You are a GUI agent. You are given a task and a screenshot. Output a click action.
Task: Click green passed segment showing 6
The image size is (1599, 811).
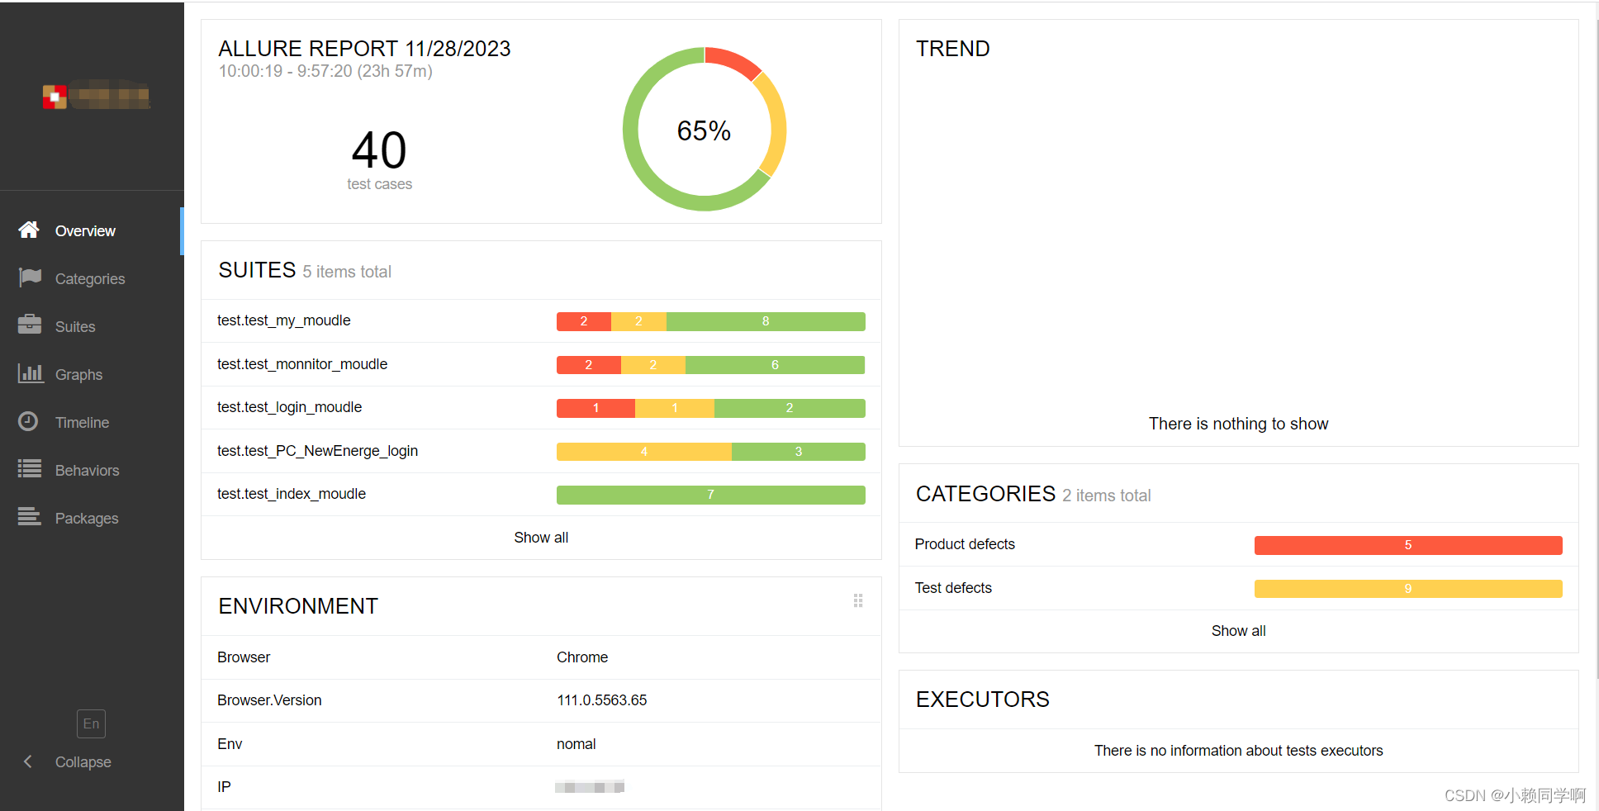[x=776, y=365]
